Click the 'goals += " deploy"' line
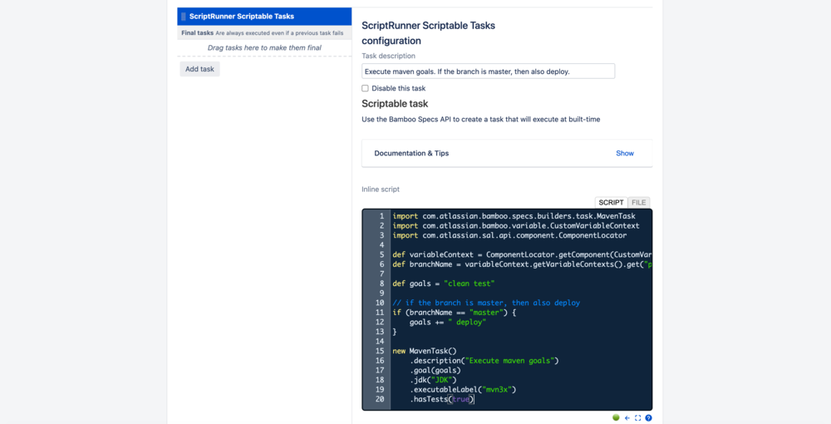This screenshot has width=831, height=424. pyautogui.click(x=448, y=323)
